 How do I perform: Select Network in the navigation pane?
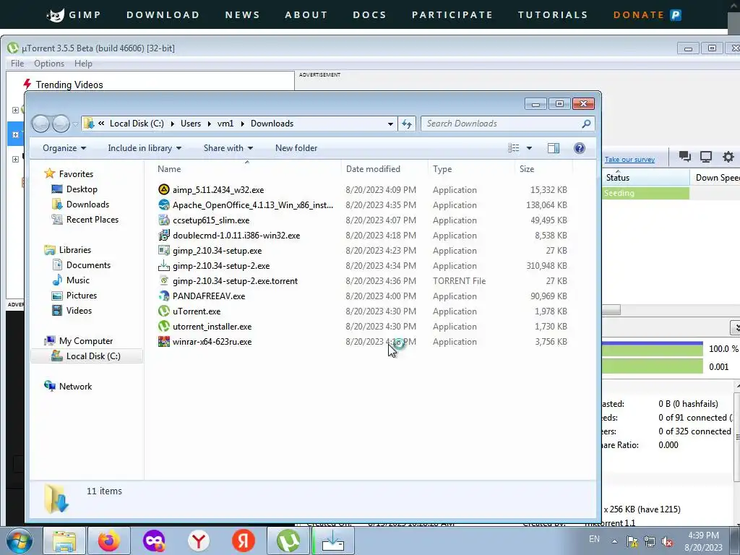click(x=75, y=387)
